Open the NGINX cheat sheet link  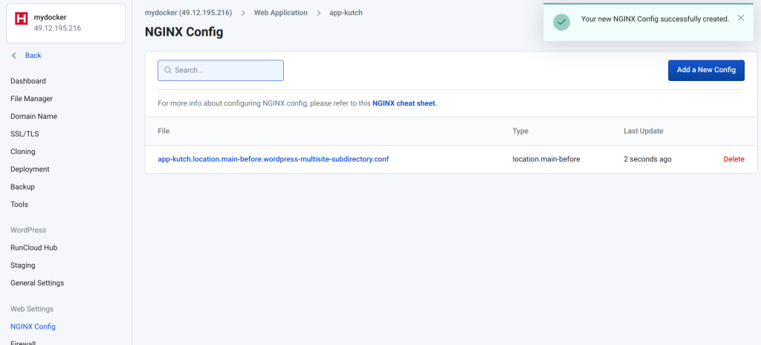(405, 103)
